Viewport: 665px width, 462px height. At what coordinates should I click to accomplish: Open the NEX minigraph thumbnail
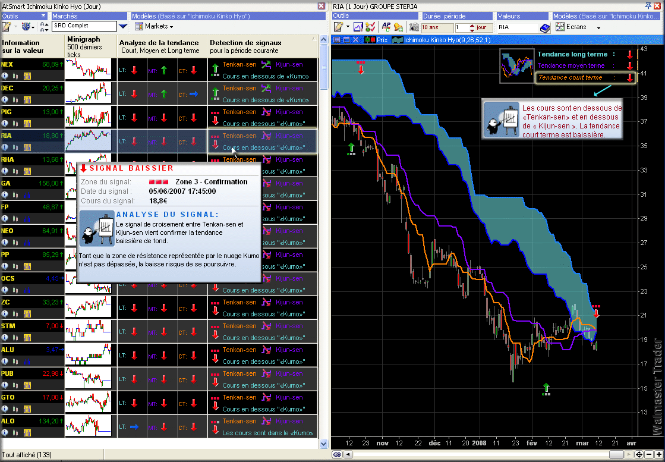(88, 70)
